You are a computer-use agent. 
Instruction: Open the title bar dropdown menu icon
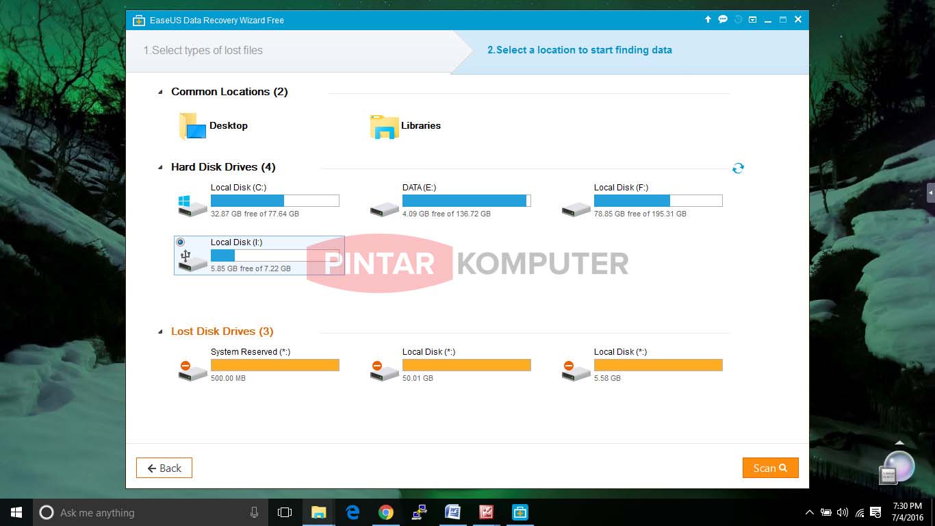752,20
